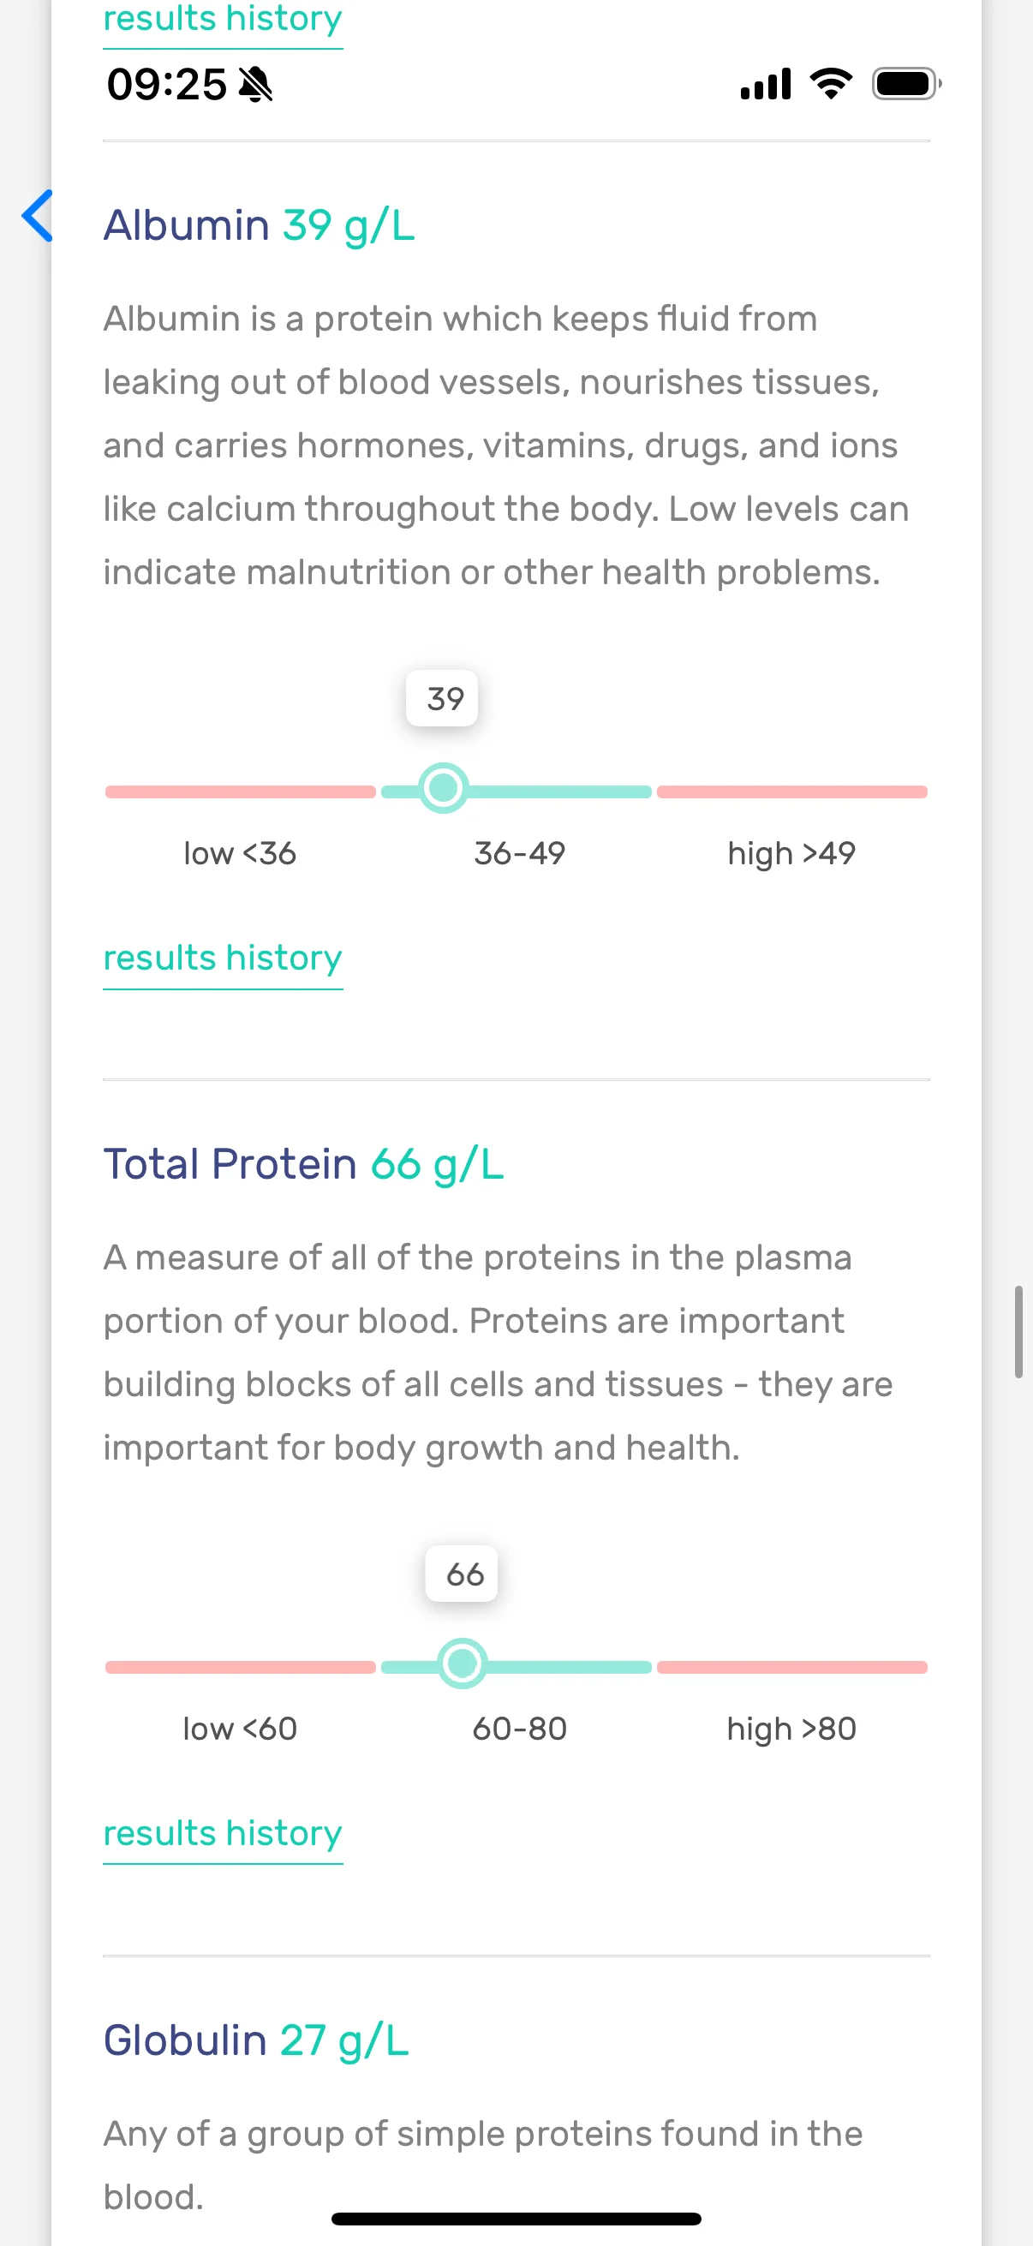Click the Albumin slider knob at 39

(444, 788)
